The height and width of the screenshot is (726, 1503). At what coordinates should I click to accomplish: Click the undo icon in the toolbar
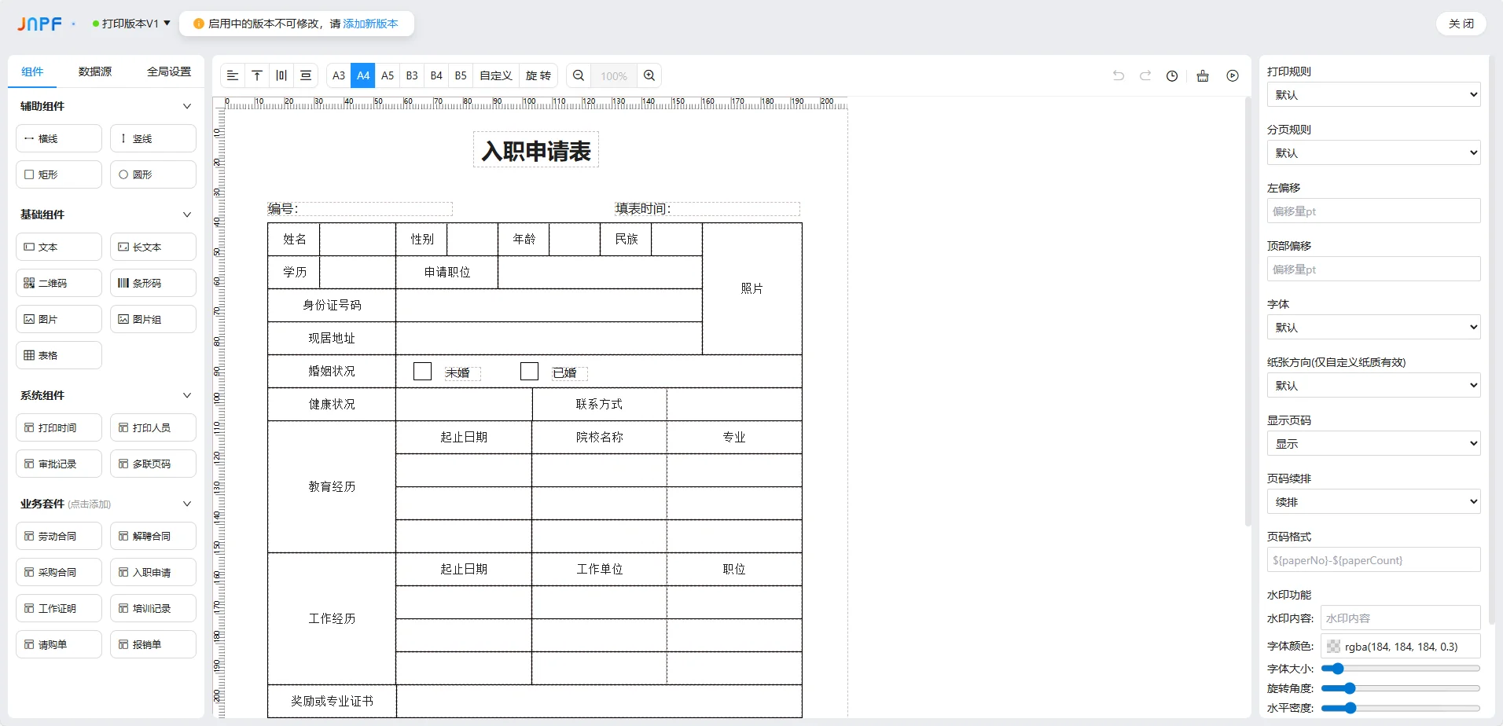[x=1117, y=75]
